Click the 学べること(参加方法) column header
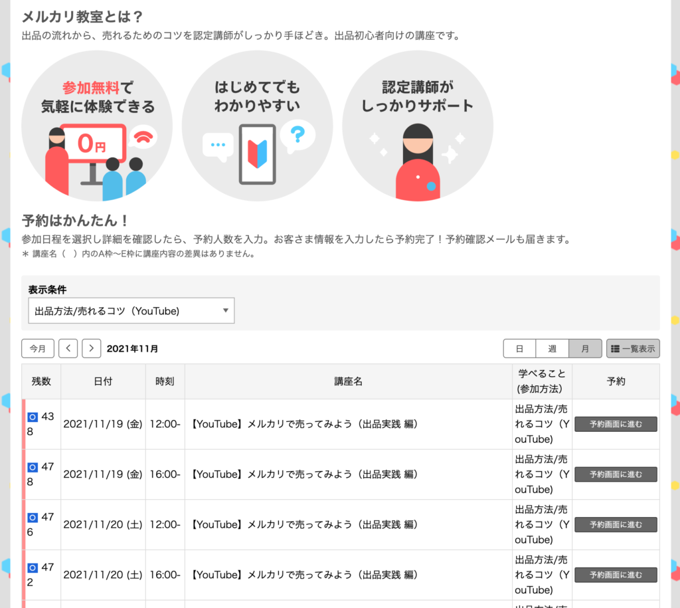Screen dimensions: 680x608 point(542,381)
